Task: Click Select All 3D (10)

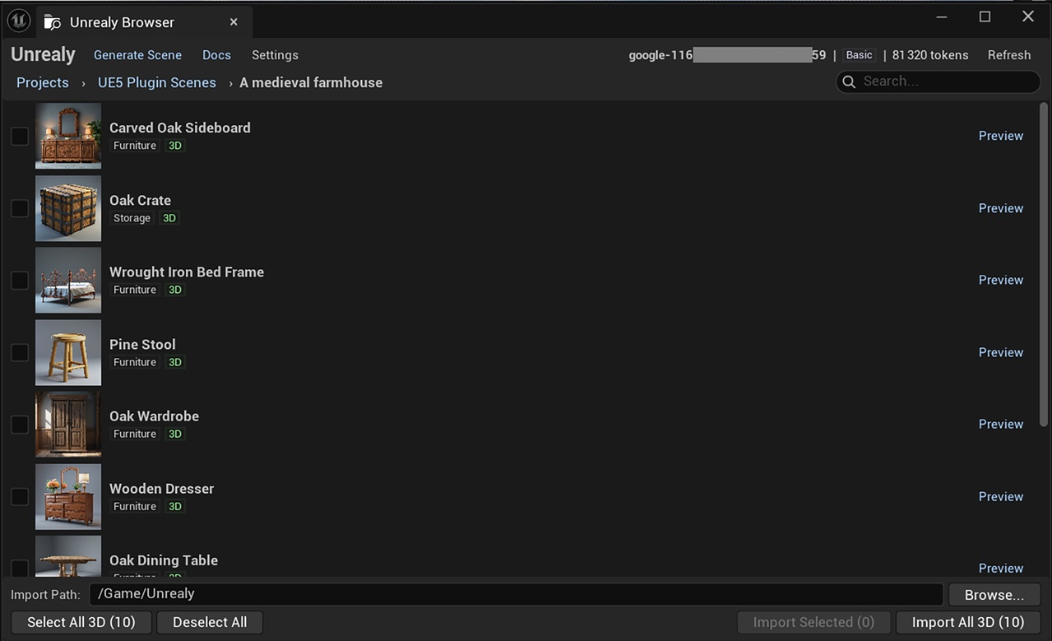Action: pos(81,622)
